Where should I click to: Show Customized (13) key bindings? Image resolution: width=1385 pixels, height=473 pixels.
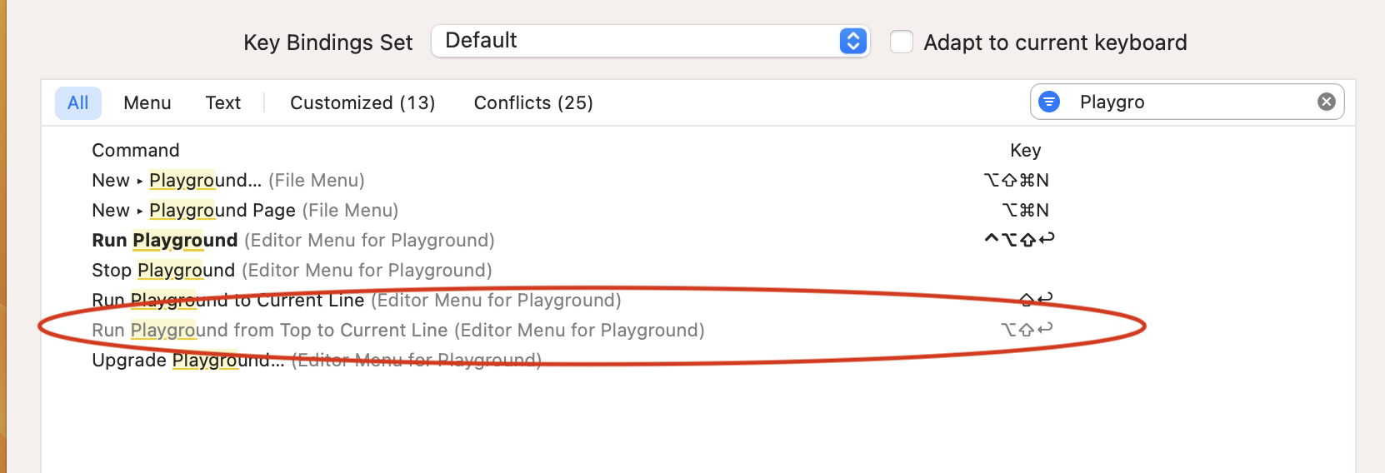click(362, 102)
